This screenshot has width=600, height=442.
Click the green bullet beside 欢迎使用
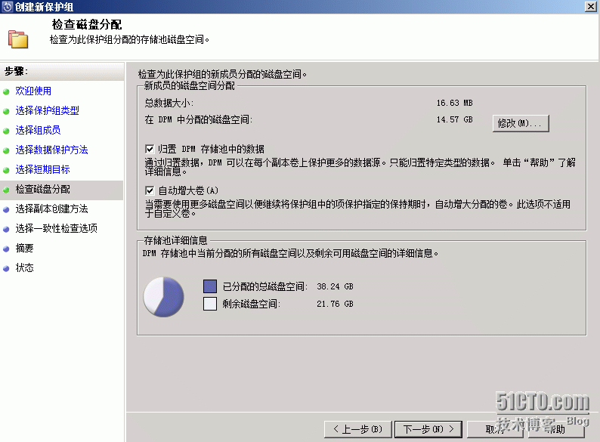click(6, 92)
